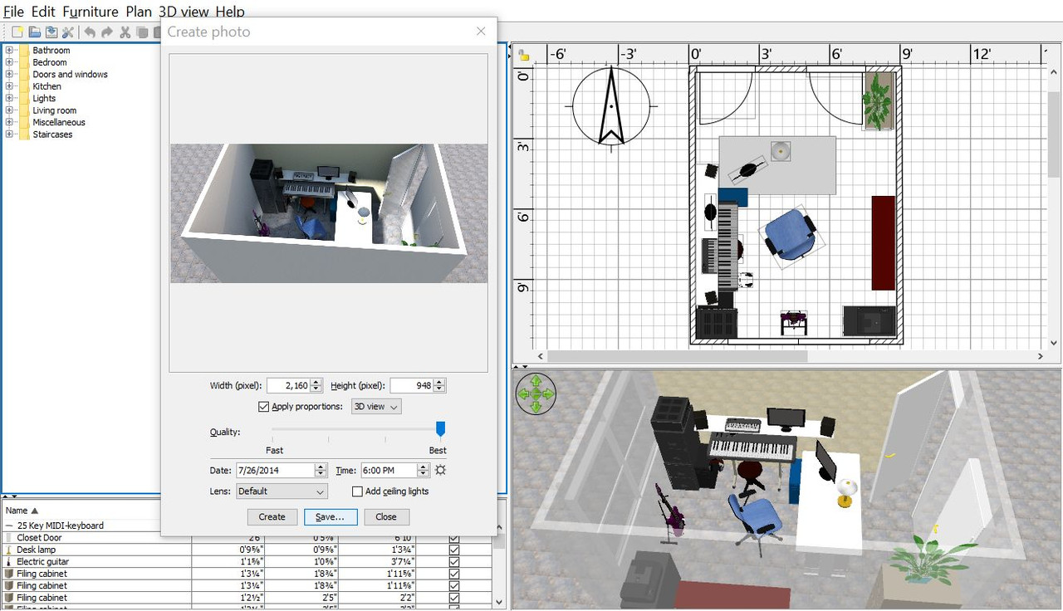Click the compass rose in the plan

pyautogui.click(x=610, y=106)
